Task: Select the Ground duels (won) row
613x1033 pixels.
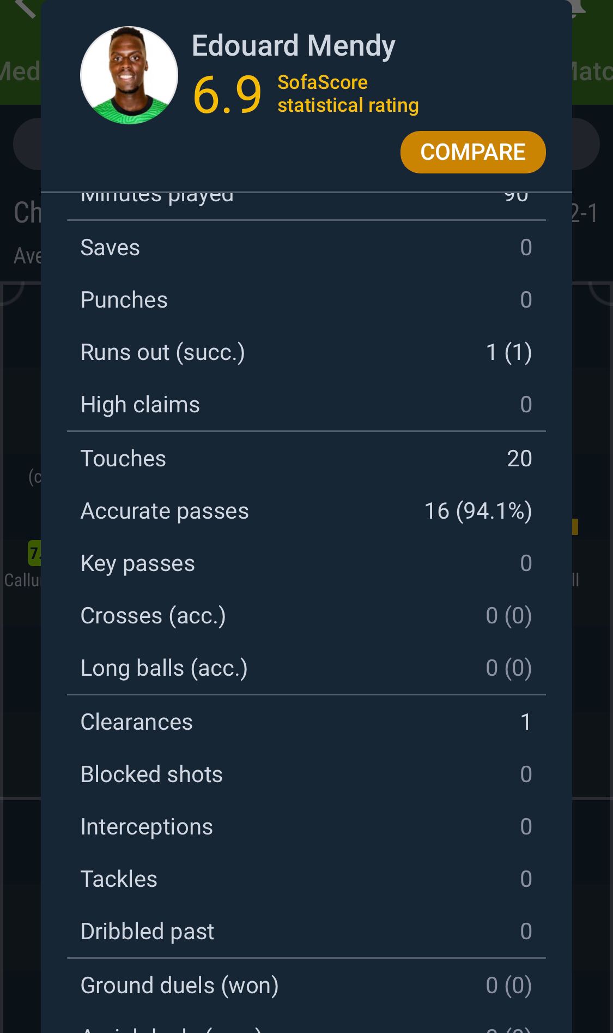Action: pos(306,986)
